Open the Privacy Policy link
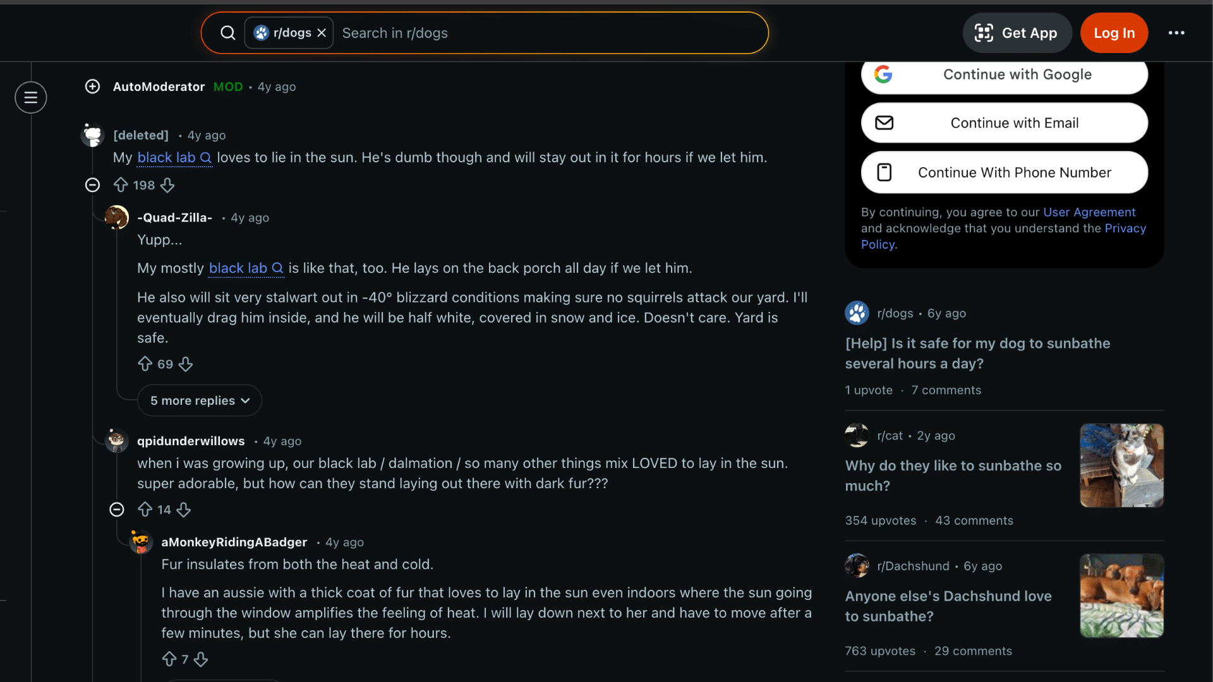 [x=1126, y=228]
